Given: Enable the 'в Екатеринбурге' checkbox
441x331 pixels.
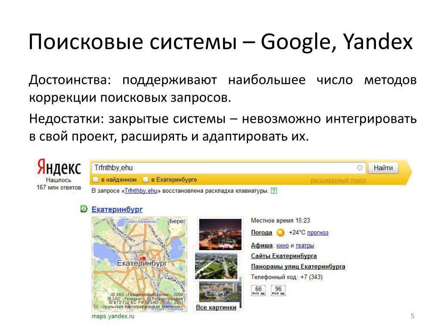Looking at the screenshot, I should tap(146, 180).
